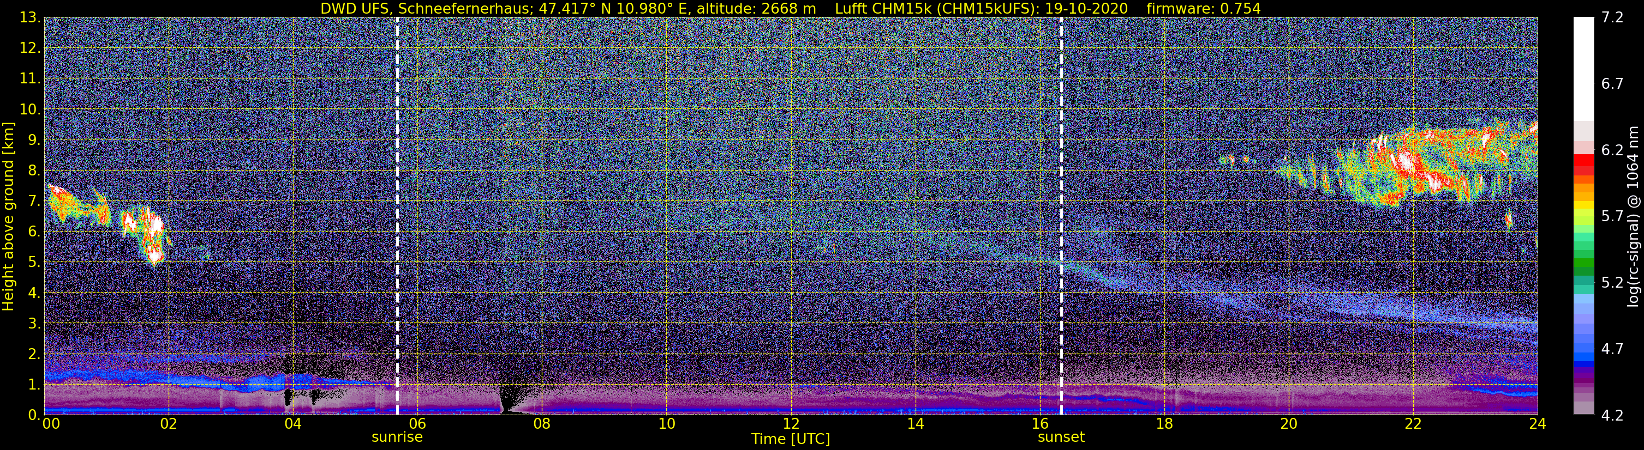1644x450 pixels.
Task: Click the red band of the colorbar
Action: pyautogui.click(x=1583, y=164)
